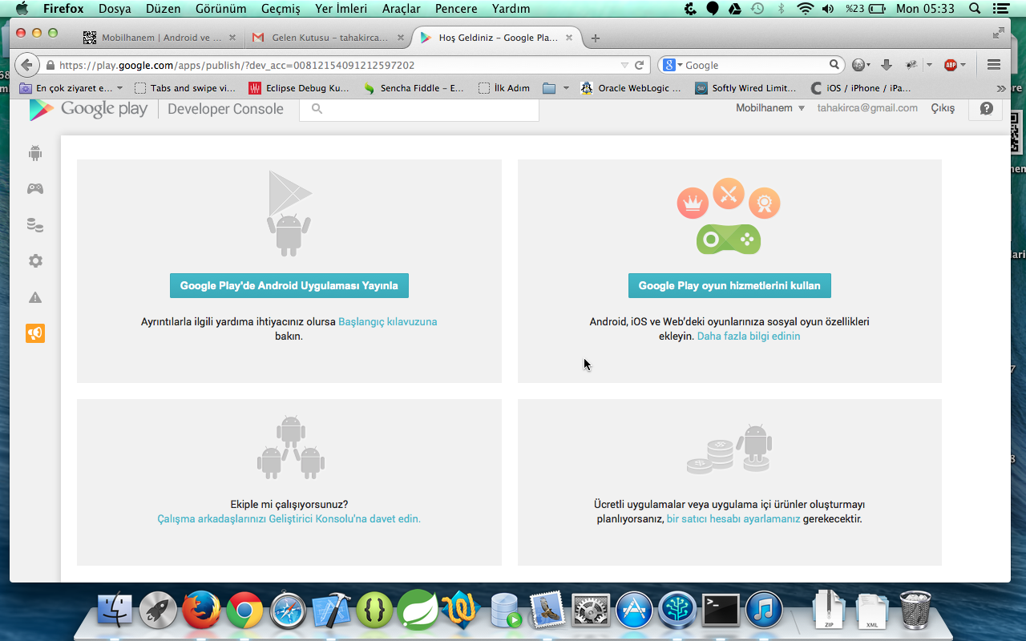The image size is (1026, 641).
Task: Open Sencha Fiddle bookmark
Action: coord(414,88)
